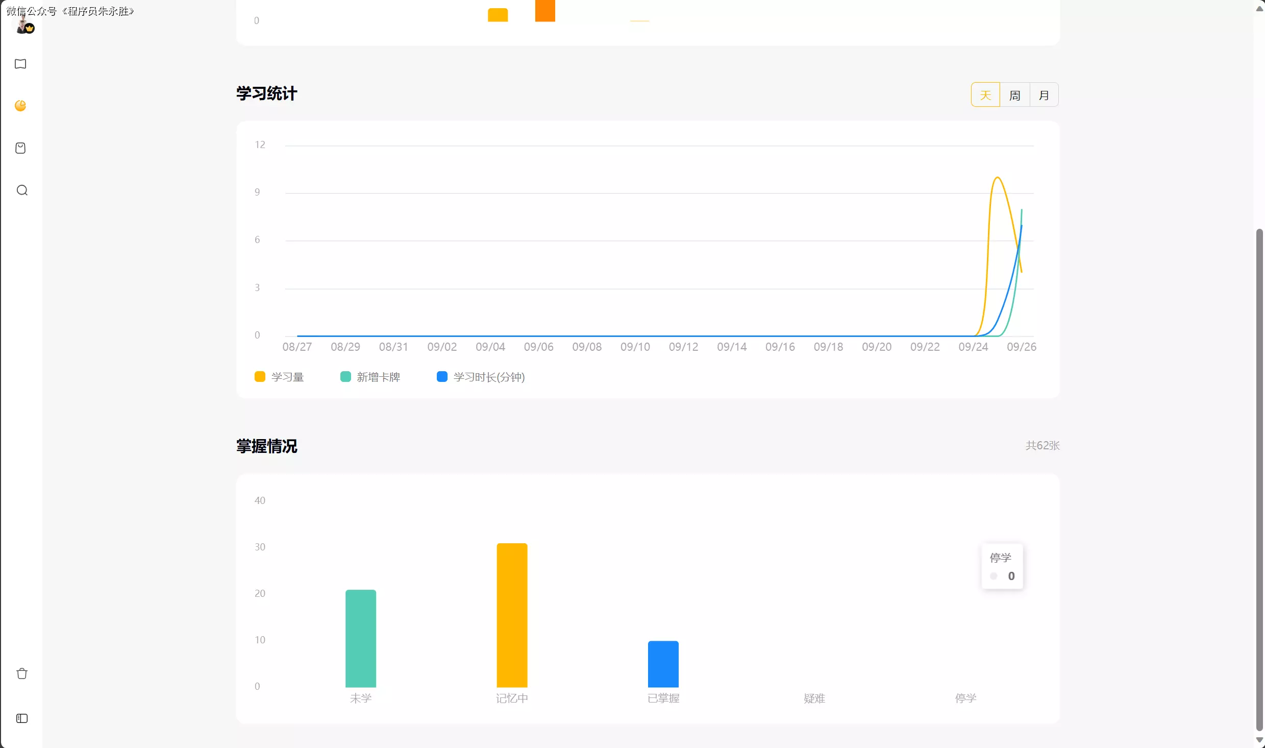The height and width of the screenshot is (748, 1265).
Task: Toggle the sidebar panel layout icon
Action: pos(21,718)
